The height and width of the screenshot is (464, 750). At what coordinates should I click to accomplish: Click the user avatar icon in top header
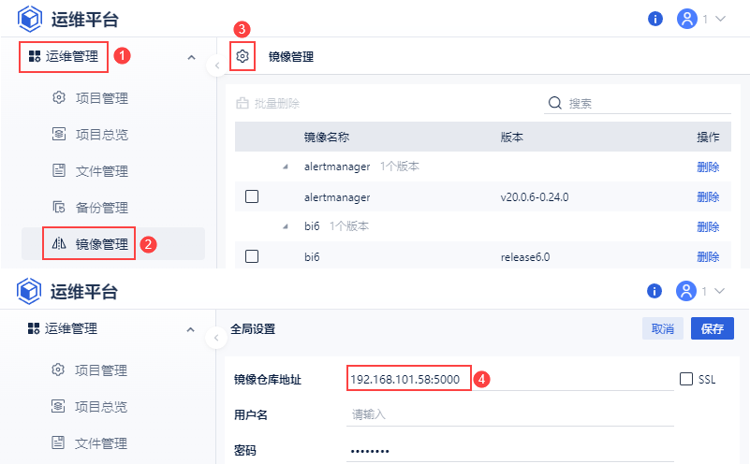pos(687,19)
